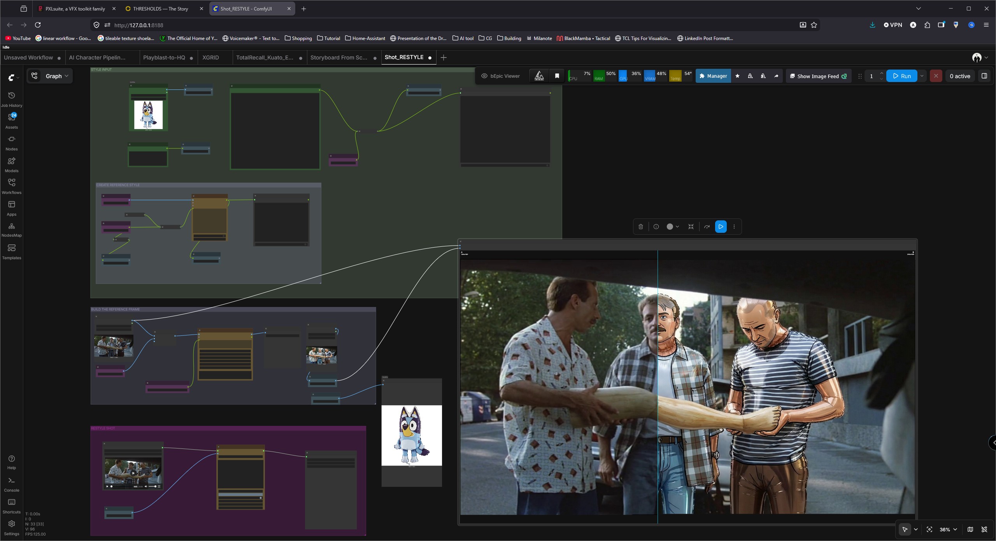Image resolution: width=996 pixels, height=541 pixels.
Task: Click the batch count number field
Action: (871, 76)
